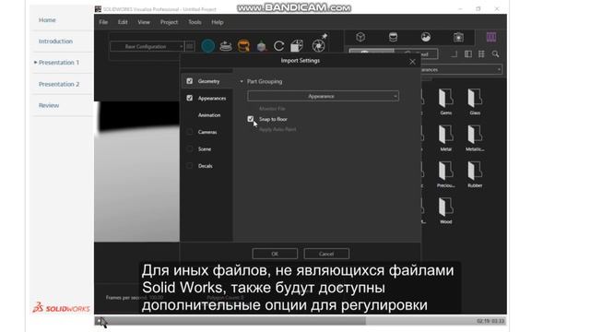The image size is (590, 332).
Task: Open the View menu
Action: tap(144, 22)
